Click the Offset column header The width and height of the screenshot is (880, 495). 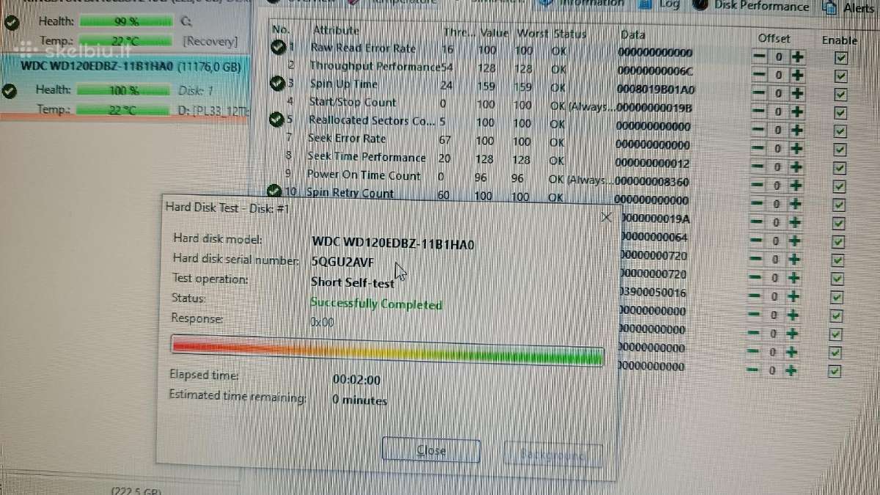[774, 38]
